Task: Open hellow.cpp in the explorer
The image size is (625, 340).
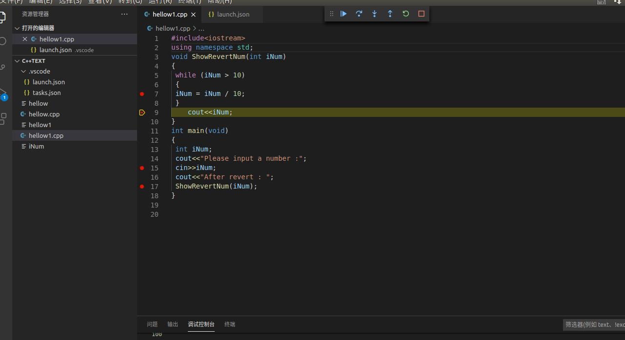Action: [x=75, y=114]
